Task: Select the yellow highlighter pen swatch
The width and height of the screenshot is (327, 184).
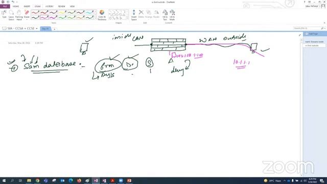Action: tap(62, 12)
